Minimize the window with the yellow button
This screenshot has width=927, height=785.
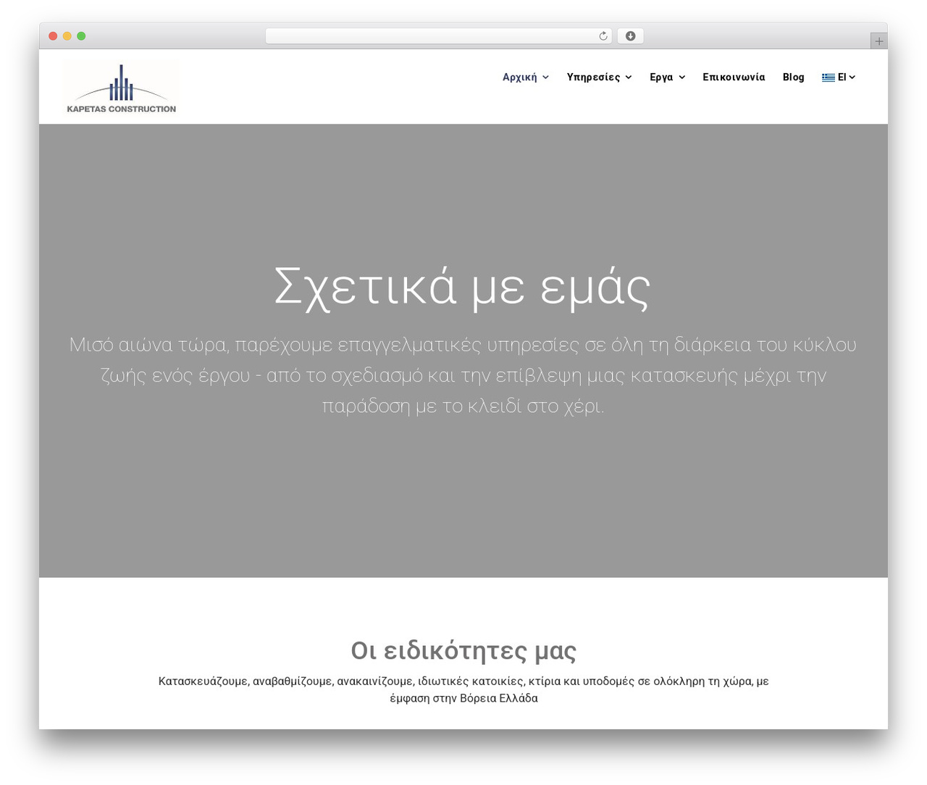[67, 36]
